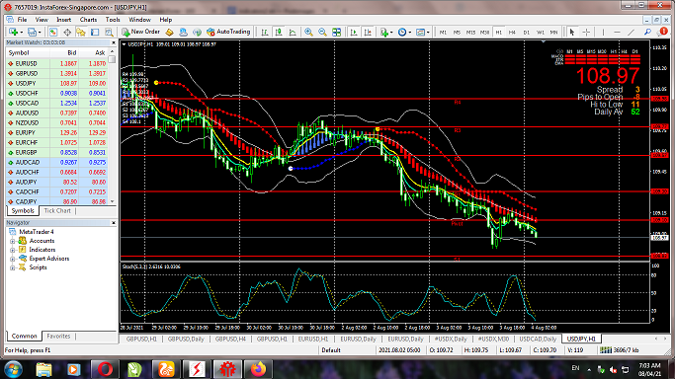Toggle the Terminal window icon
Image resolution: width=675 pixels, height=379 pixels.
[95, 32]
